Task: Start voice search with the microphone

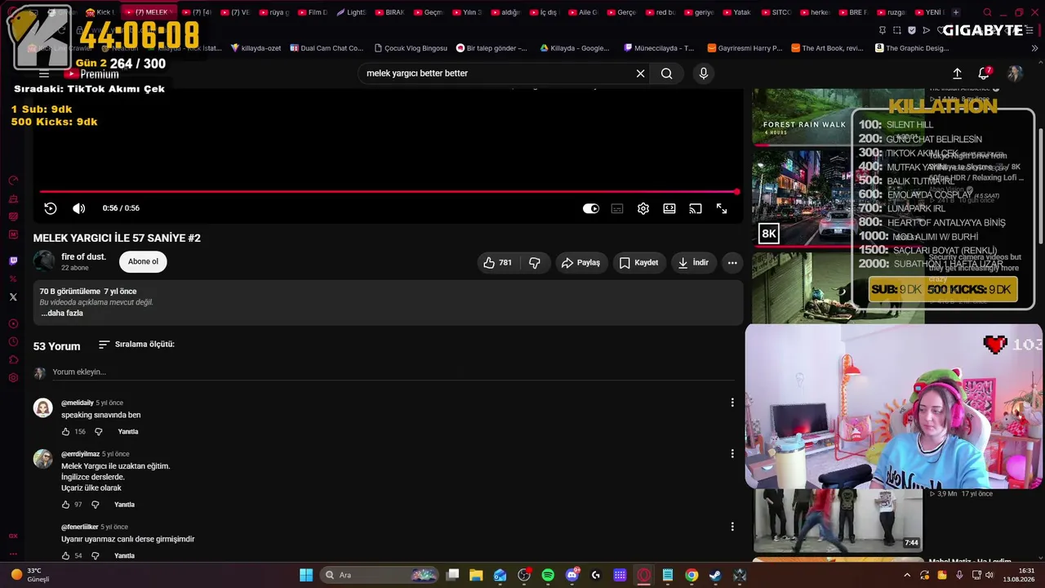Action: [704, 73]
